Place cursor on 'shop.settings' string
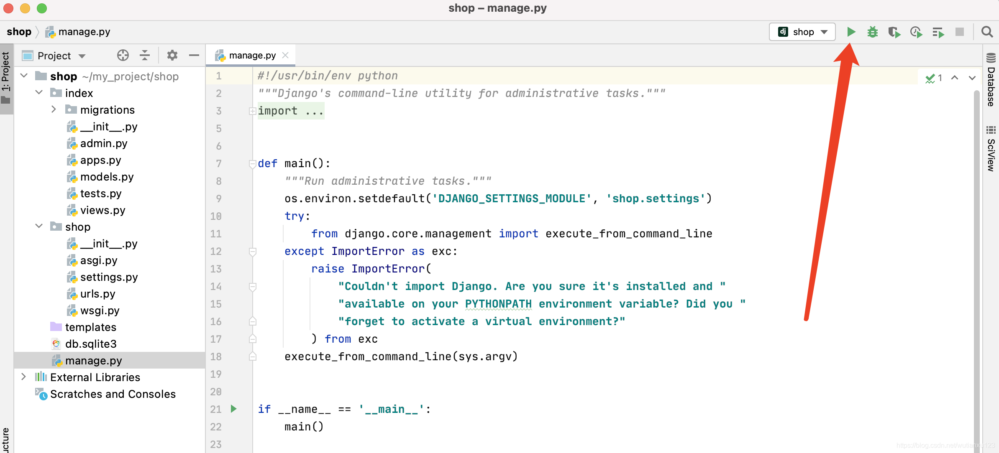The image size is (999, 453). pyautogui.click(x=656, y=199)
